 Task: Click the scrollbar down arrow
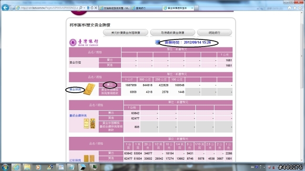[302, 160]
